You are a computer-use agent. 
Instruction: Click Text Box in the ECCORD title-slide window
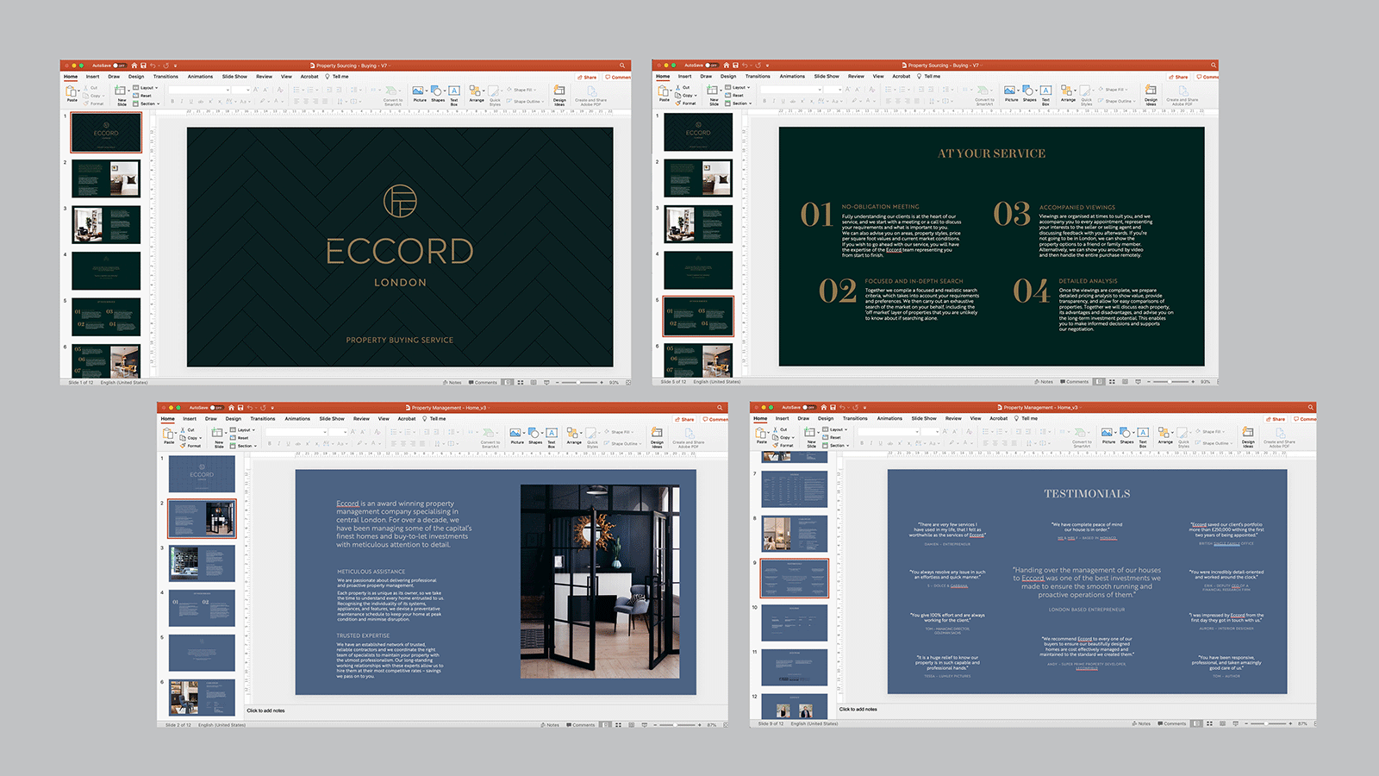[454, 95]
